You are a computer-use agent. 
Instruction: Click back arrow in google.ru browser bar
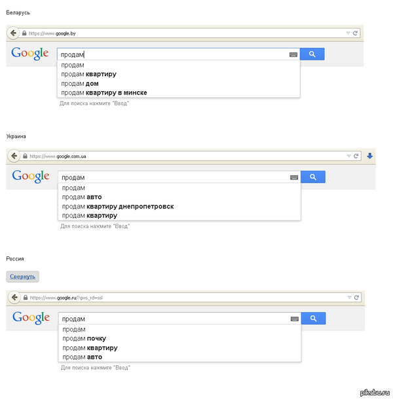pos(14,297)
